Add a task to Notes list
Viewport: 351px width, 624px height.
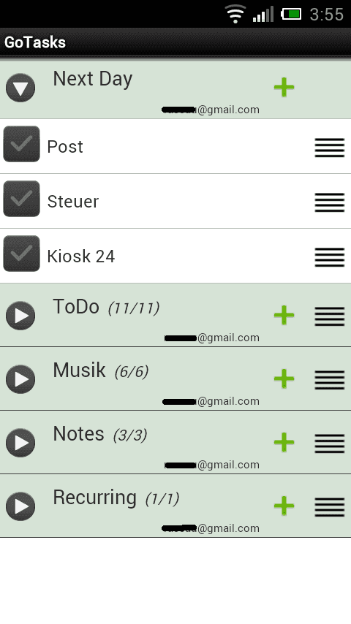(284, 442)
